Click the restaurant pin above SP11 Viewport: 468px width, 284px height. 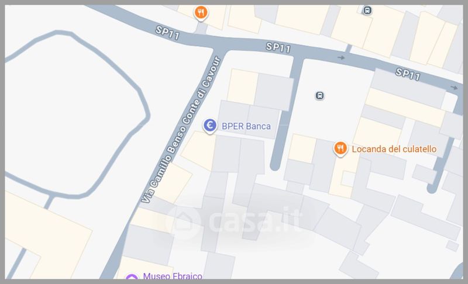point(201,13)
